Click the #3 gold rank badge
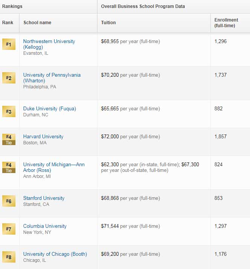This screenshot has height=269, width=250. [9, 112]
